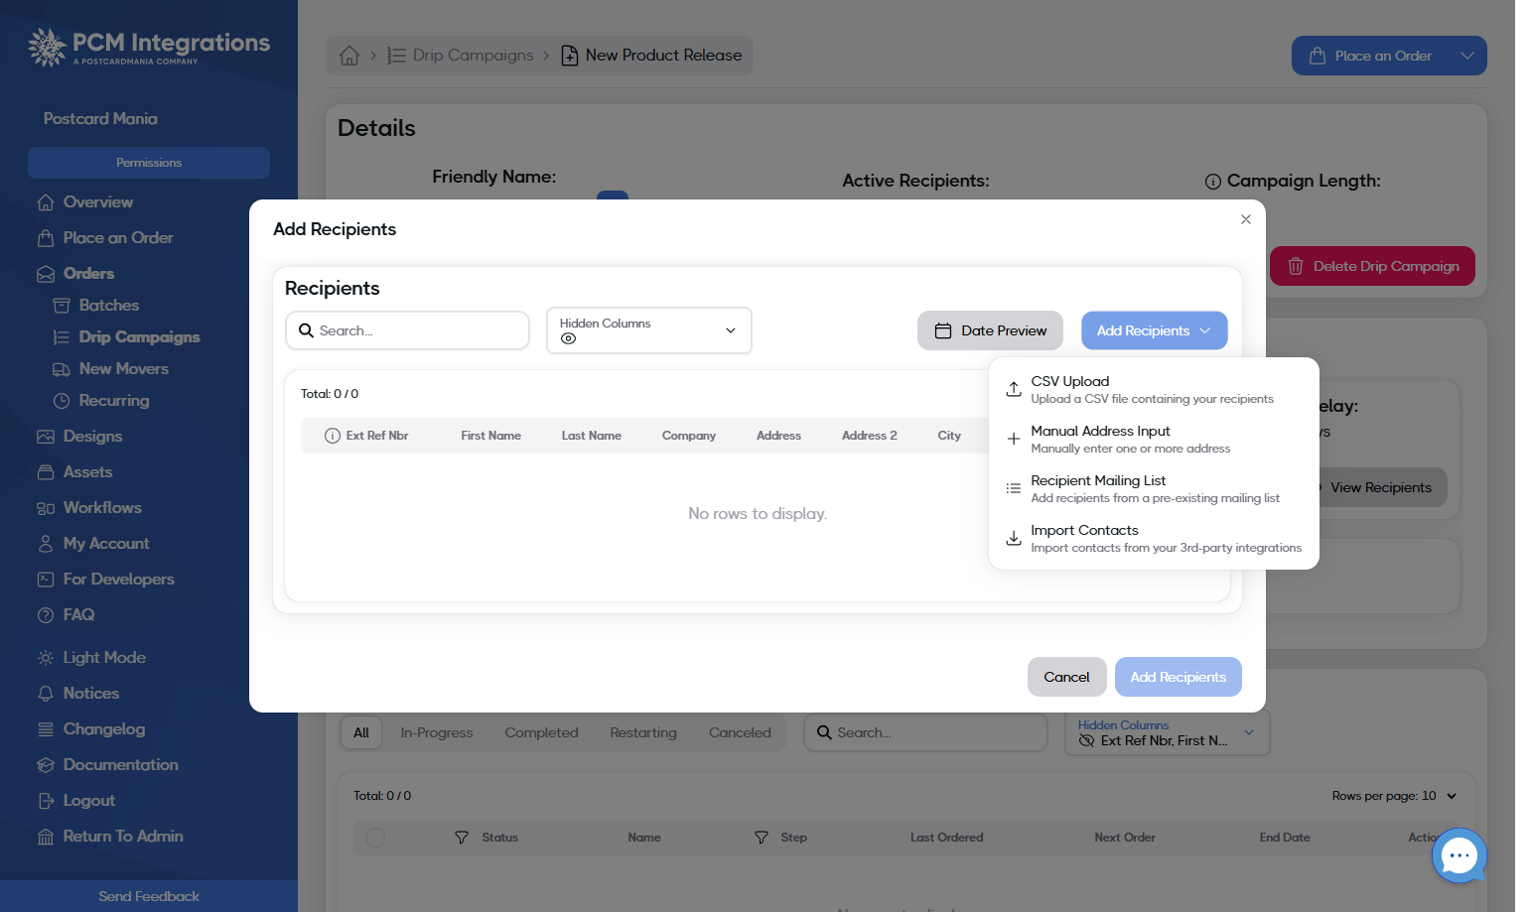The width and height of the screenshot is (1530, 912).
Task: Click the home icon in breadcrumb
Action: [349, 56]
